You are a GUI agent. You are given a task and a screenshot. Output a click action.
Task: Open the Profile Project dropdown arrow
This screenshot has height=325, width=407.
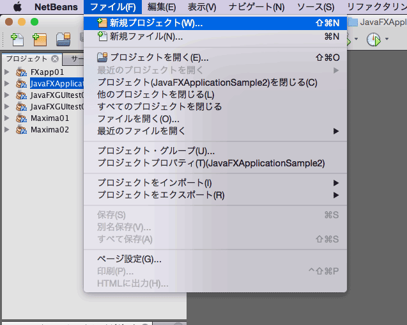click(x=387, y=39)
